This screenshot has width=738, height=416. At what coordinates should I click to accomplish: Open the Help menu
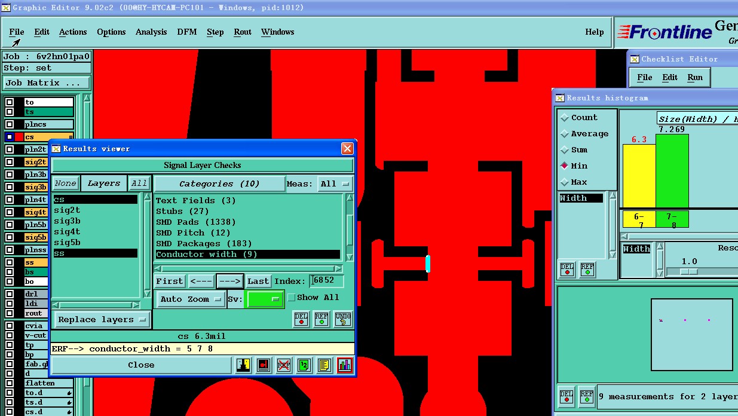click(x=594, y=32)
